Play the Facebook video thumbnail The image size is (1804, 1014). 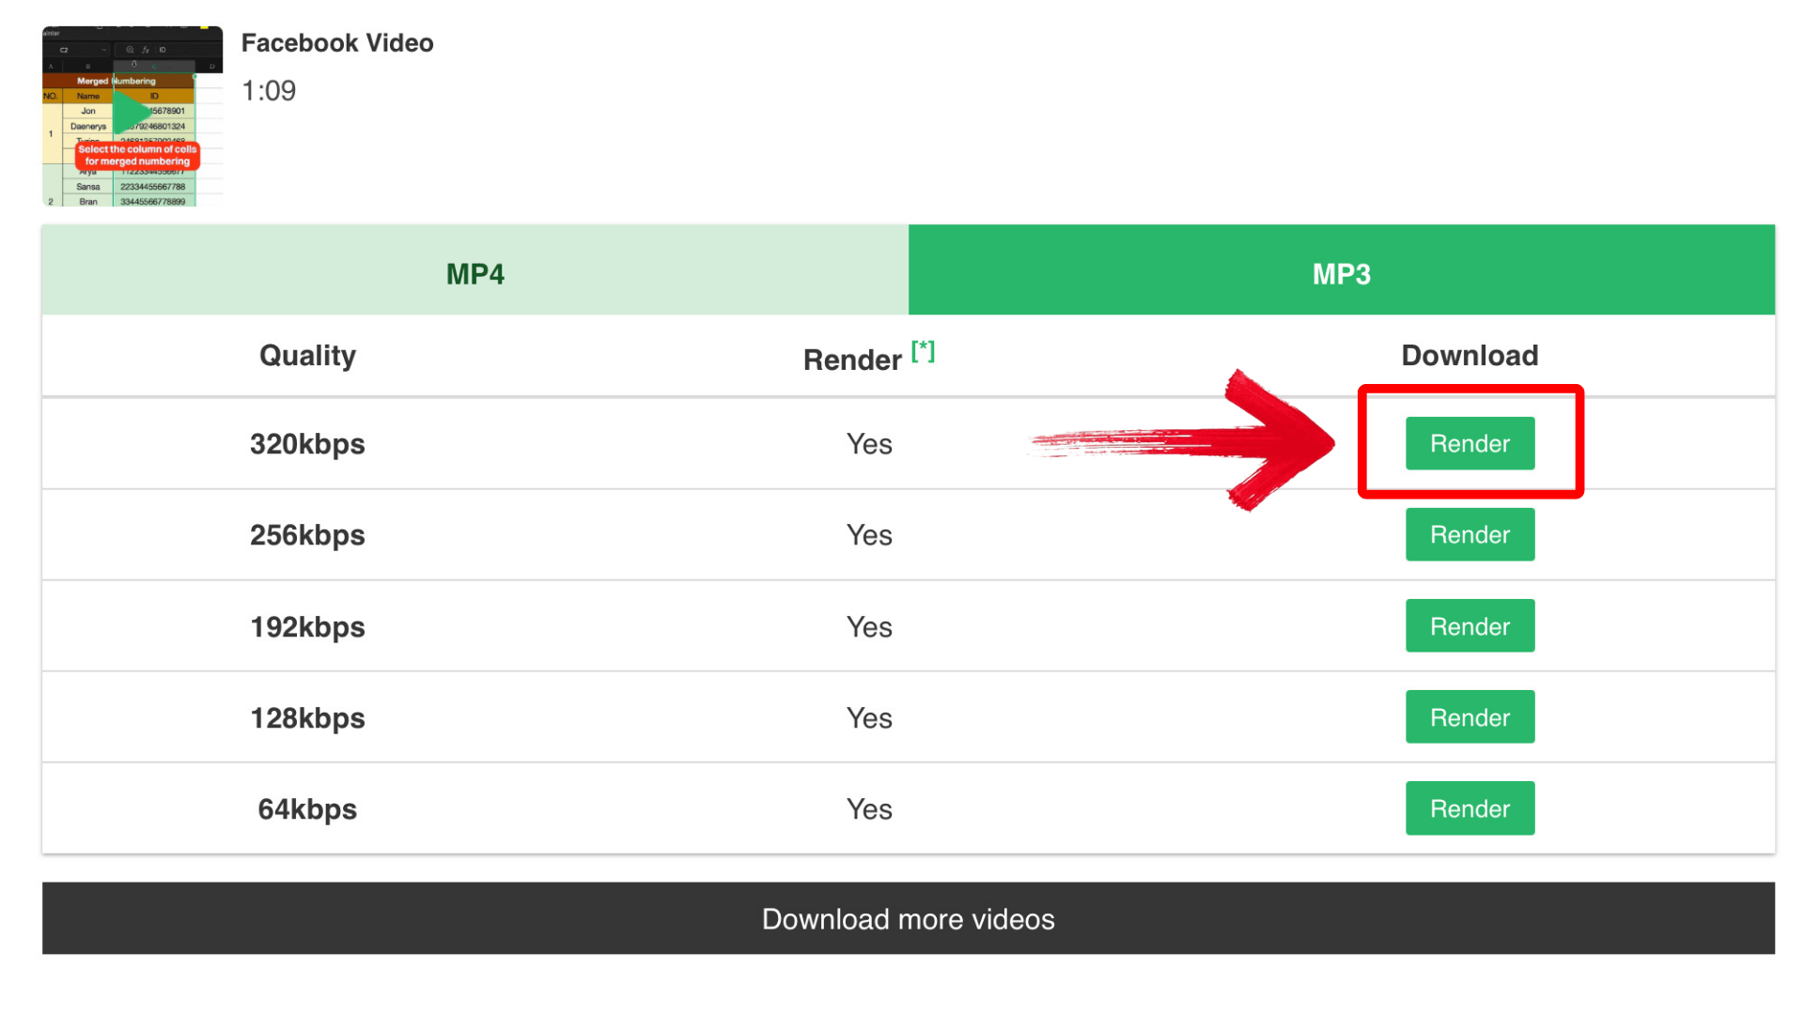pos(132,115)
